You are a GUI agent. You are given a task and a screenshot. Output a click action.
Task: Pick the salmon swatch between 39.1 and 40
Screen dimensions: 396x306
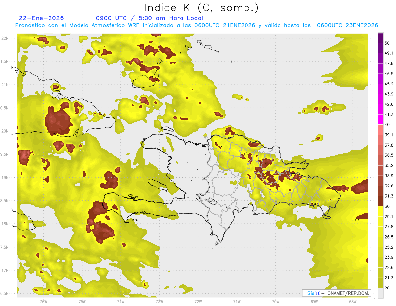tap(380, 130)
